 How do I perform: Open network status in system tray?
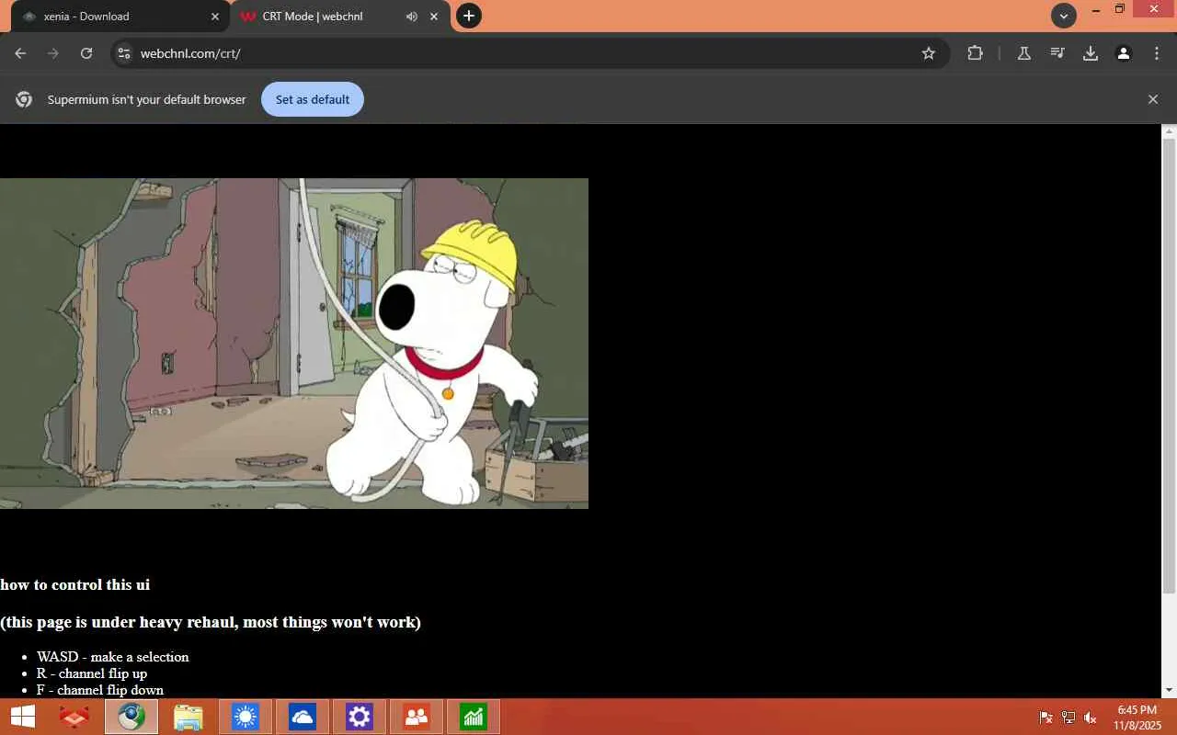click(1068, 718)
